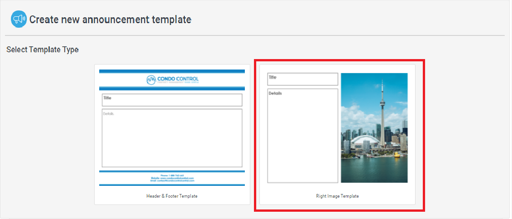Click the footer contact info in first template
The image size is (512, 219).
[x=172, y=178]
